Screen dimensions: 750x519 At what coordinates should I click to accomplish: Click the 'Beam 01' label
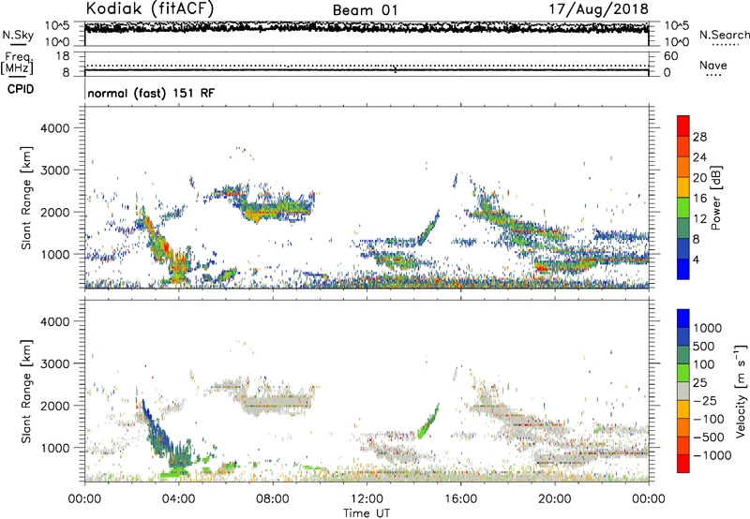365,10
